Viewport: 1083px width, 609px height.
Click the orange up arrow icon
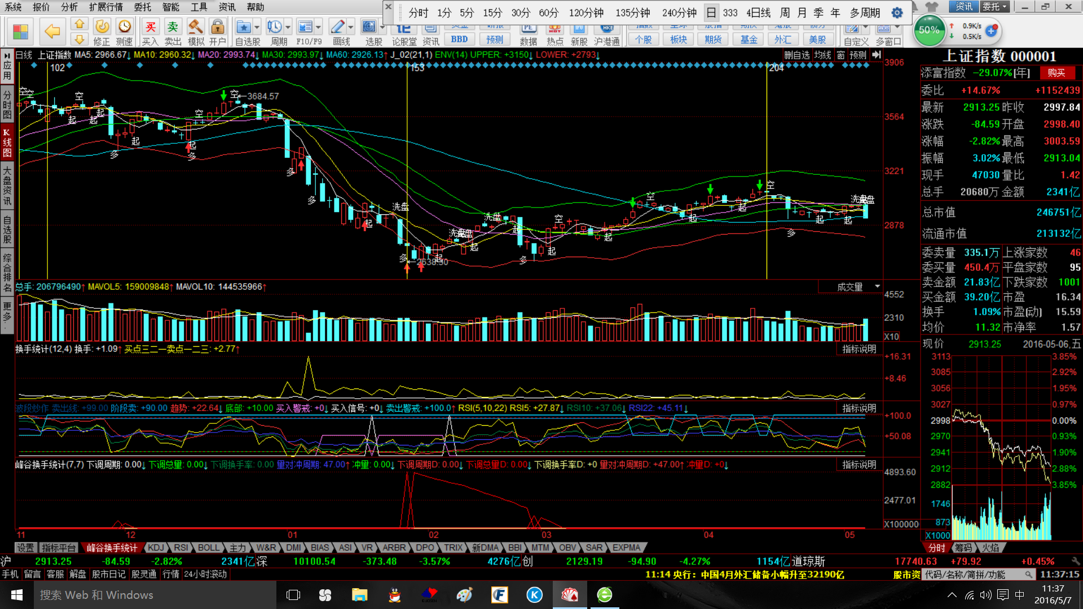coord(80,24)
